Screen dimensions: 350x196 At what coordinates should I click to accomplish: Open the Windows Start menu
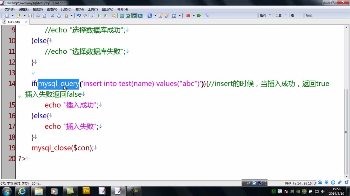coord(7,191)
